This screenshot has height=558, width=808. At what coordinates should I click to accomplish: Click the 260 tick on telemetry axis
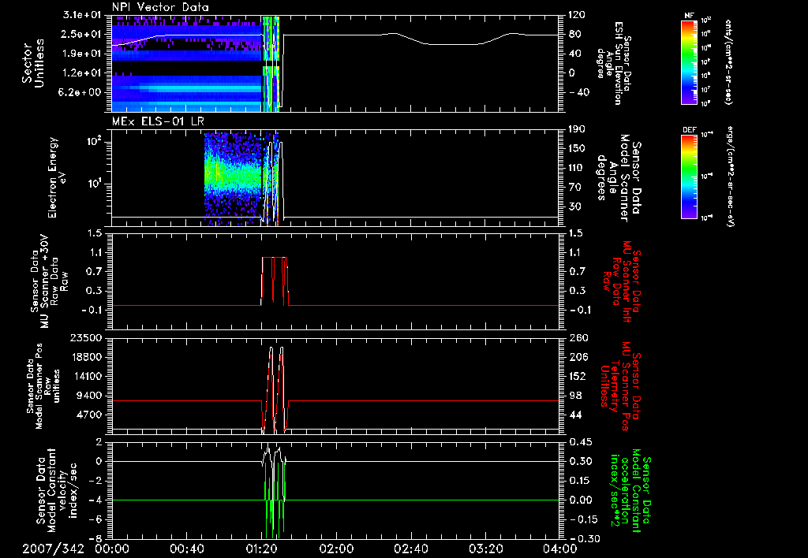point(578,337)
